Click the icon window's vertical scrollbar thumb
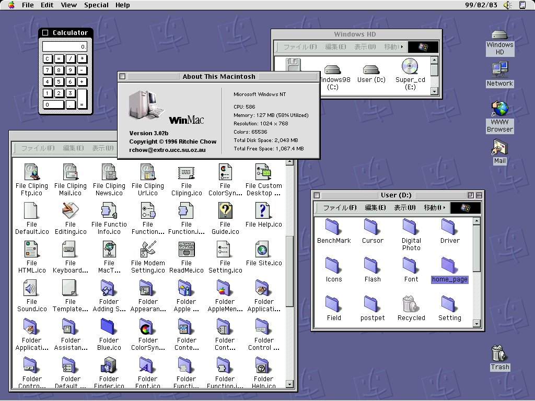This screenshot has width=535, height=401. tap(290, 272)
